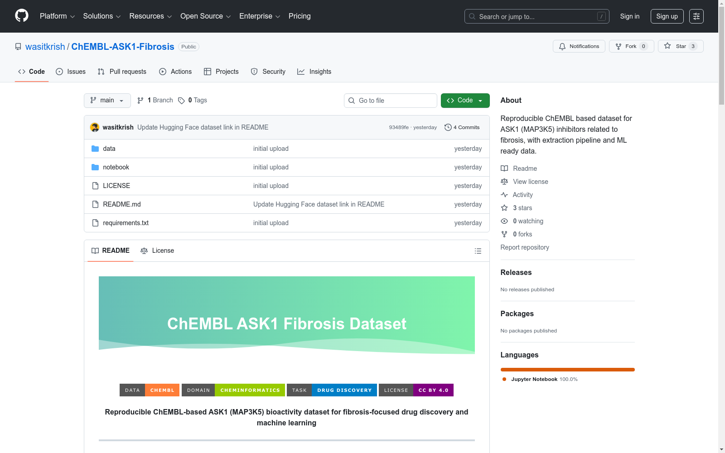Click the Sign up button
This screenshot has width=725, height=453.
667,16
